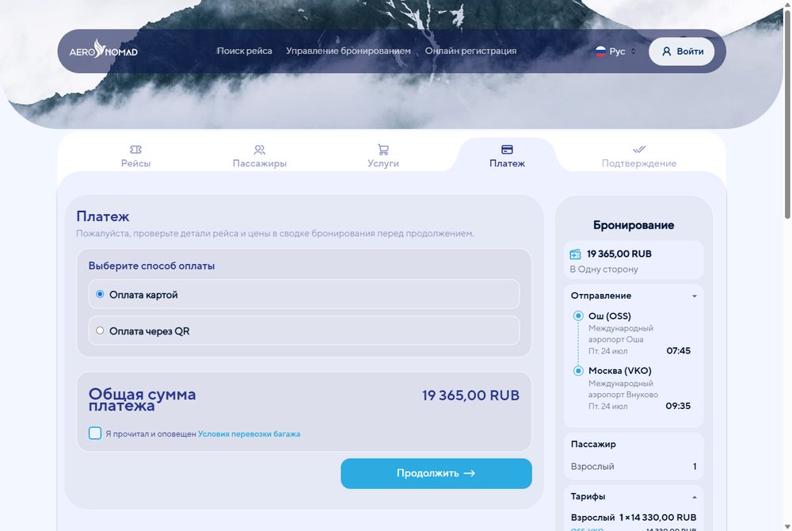Click the Продолжить button
Image resolution: width=792 pixels, height=531 pixels.
click(x=436, y=473)
